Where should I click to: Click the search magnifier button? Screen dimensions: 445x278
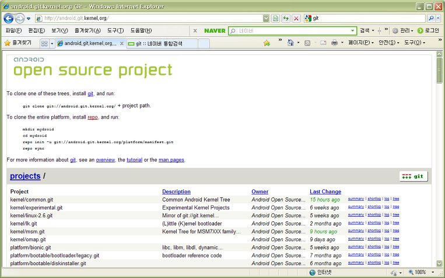click(x=431, y=19)
